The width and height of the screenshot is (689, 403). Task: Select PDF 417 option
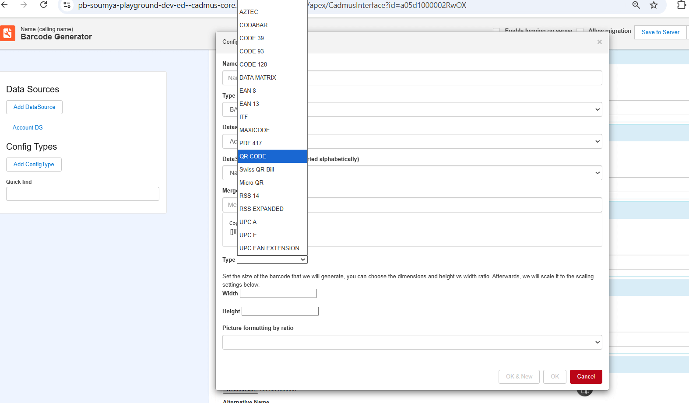(x=272, y=143)
